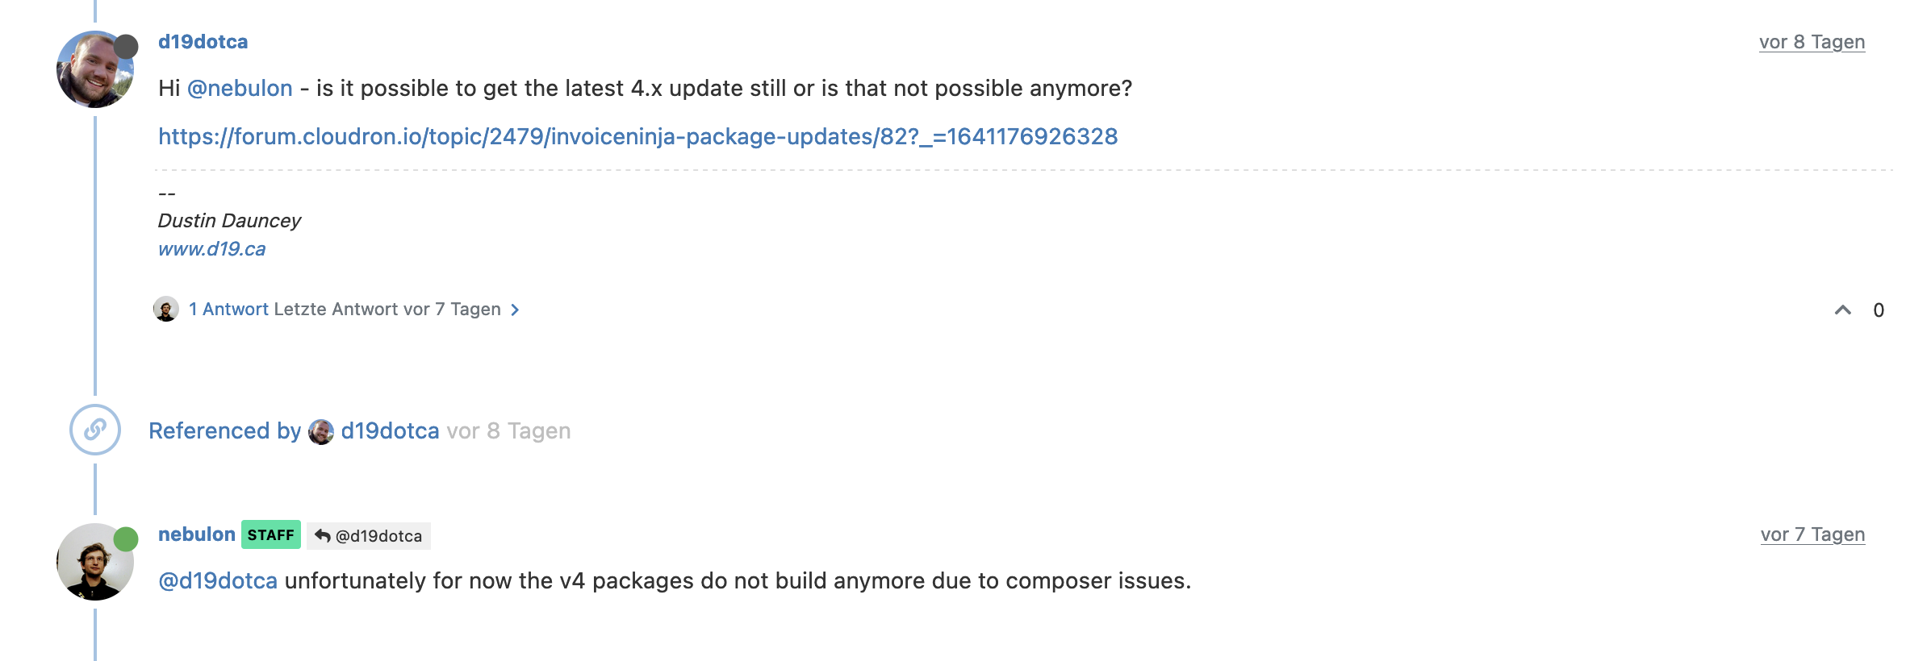Click the vote count number on first post
The width and height of the screenshot is (1906, 661).
tap(1879, 310)
